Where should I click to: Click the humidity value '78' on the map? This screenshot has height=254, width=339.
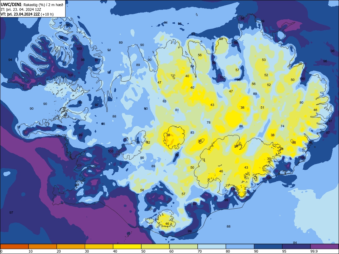pos(208,123)
